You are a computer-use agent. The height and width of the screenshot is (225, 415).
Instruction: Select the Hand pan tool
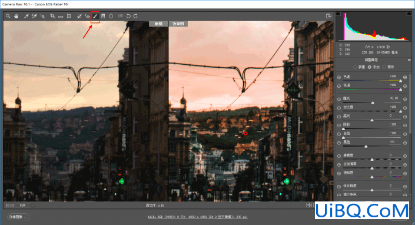tap(16, 16)
